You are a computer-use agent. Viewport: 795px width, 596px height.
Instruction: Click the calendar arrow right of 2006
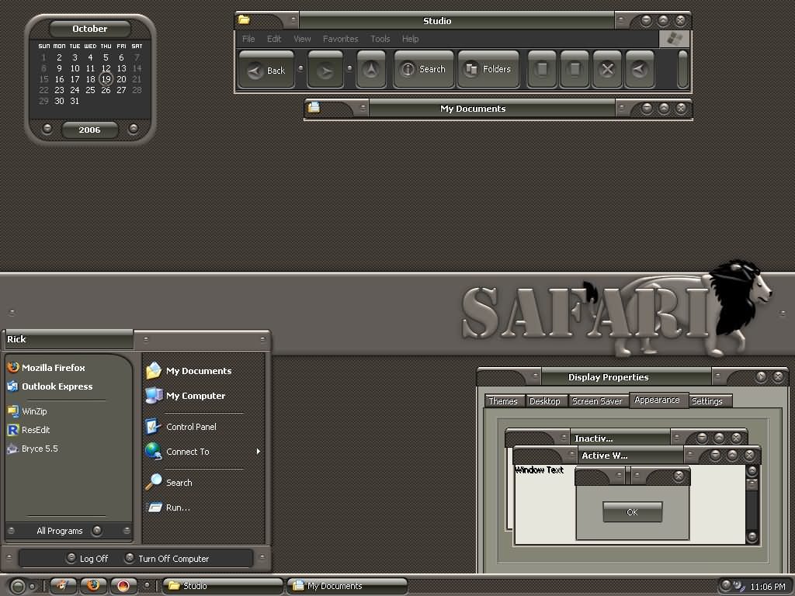click(x=133, y=129)
